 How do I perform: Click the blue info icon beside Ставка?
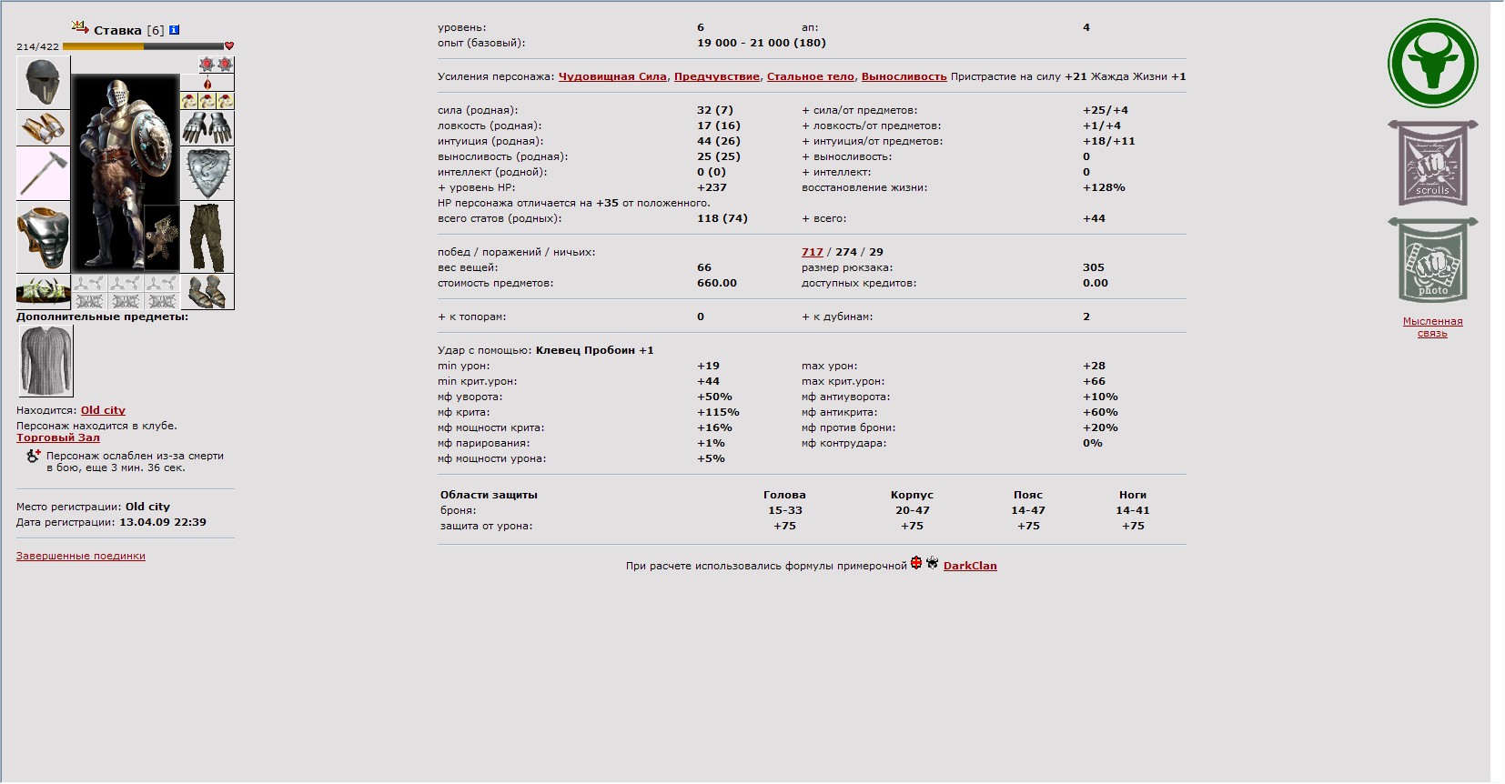click(175, 30)
